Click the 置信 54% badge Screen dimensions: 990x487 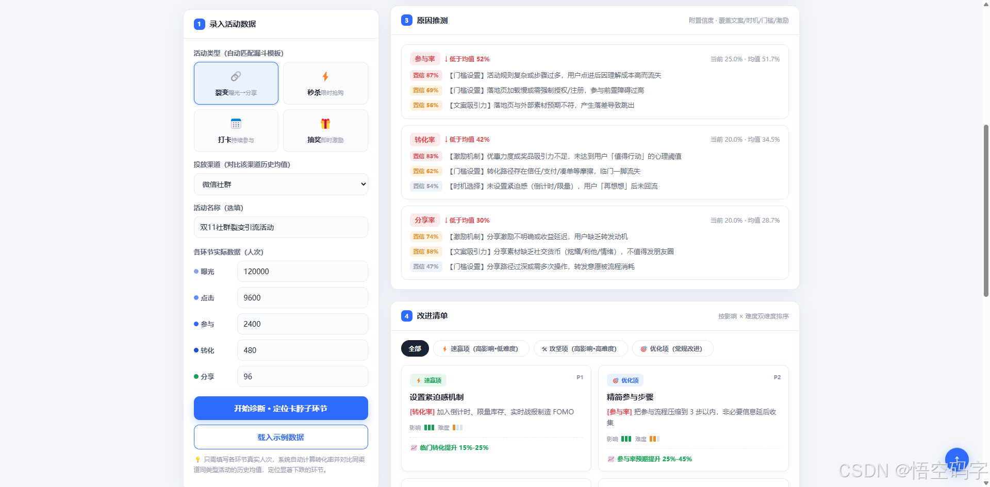[426, 186]
